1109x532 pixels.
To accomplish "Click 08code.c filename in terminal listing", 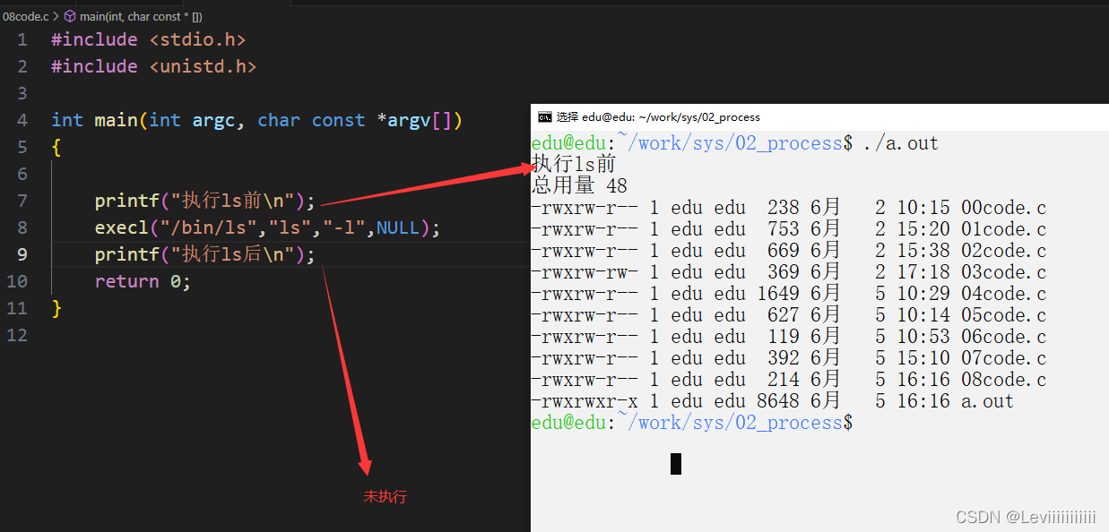I will (x=1003, y=380).
